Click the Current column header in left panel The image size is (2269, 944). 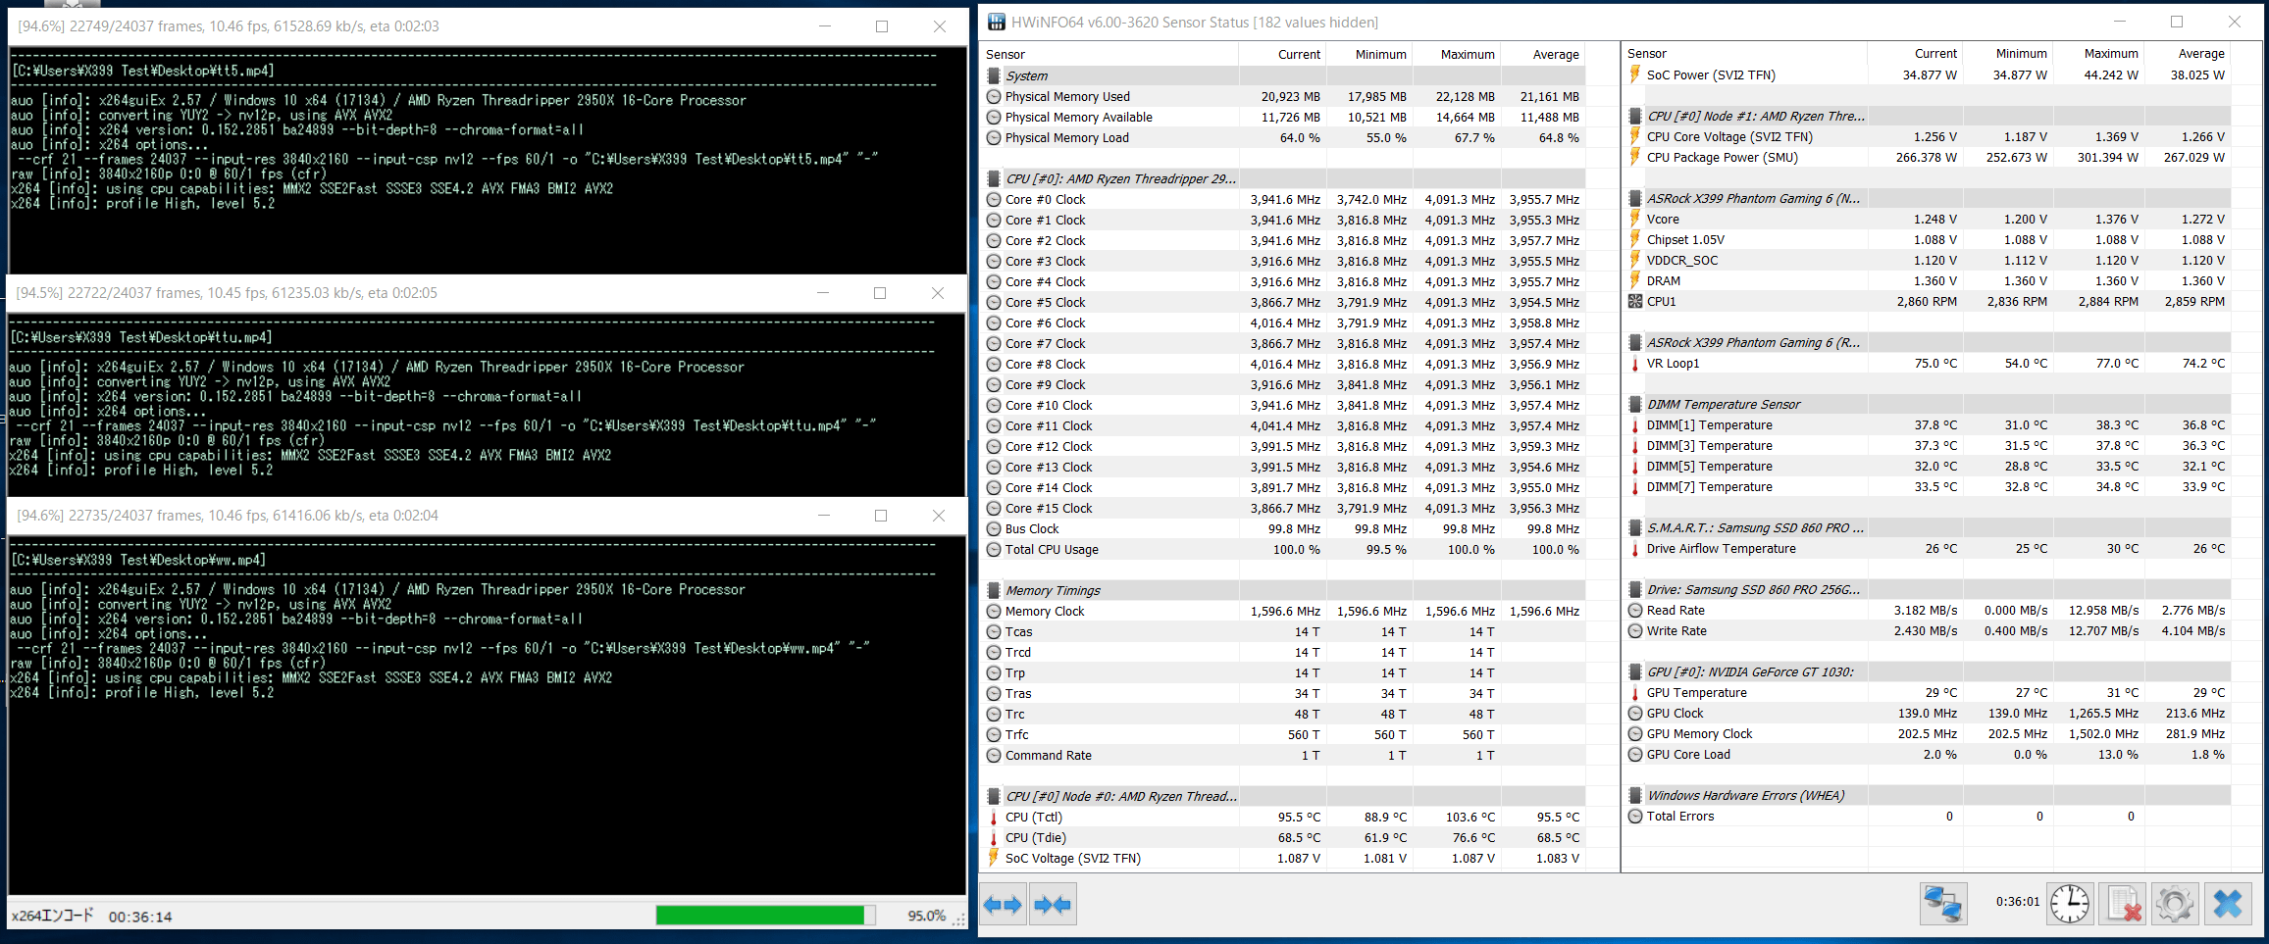point(1283,54)
